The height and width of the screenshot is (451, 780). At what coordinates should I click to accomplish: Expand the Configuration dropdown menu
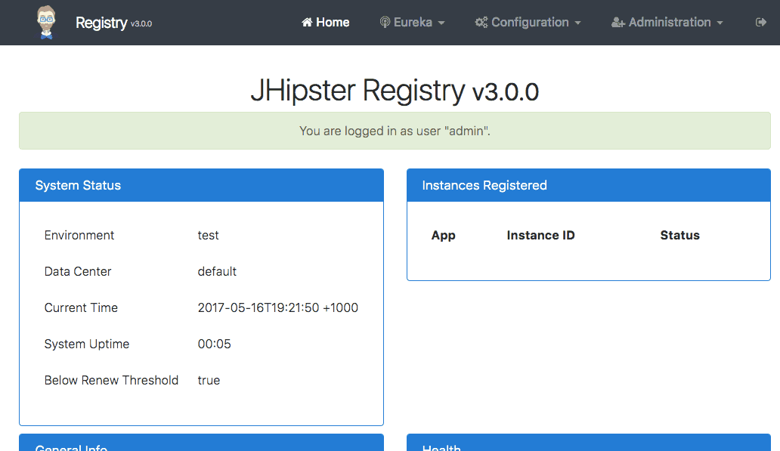pyautogui.click(x=528, y=23)
